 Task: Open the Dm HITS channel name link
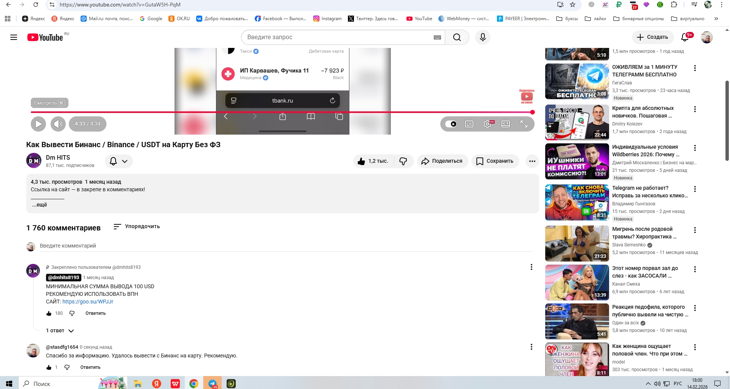click(58, 157)
